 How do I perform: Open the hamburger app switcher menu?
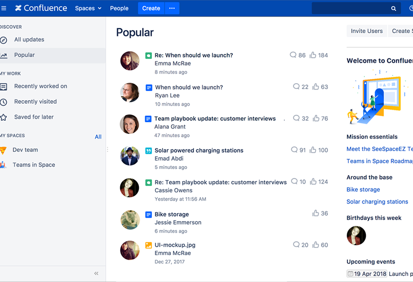pyautogui.click(x=4, y=8)
